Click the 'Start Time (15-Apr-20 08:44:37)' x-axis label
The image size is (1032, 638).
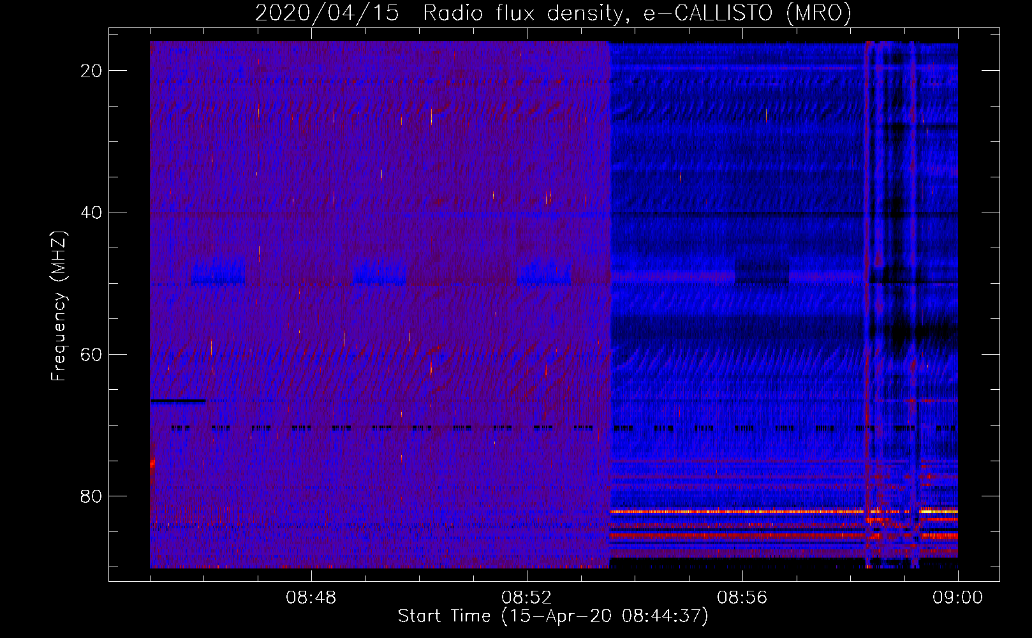[x=553, y=616]
